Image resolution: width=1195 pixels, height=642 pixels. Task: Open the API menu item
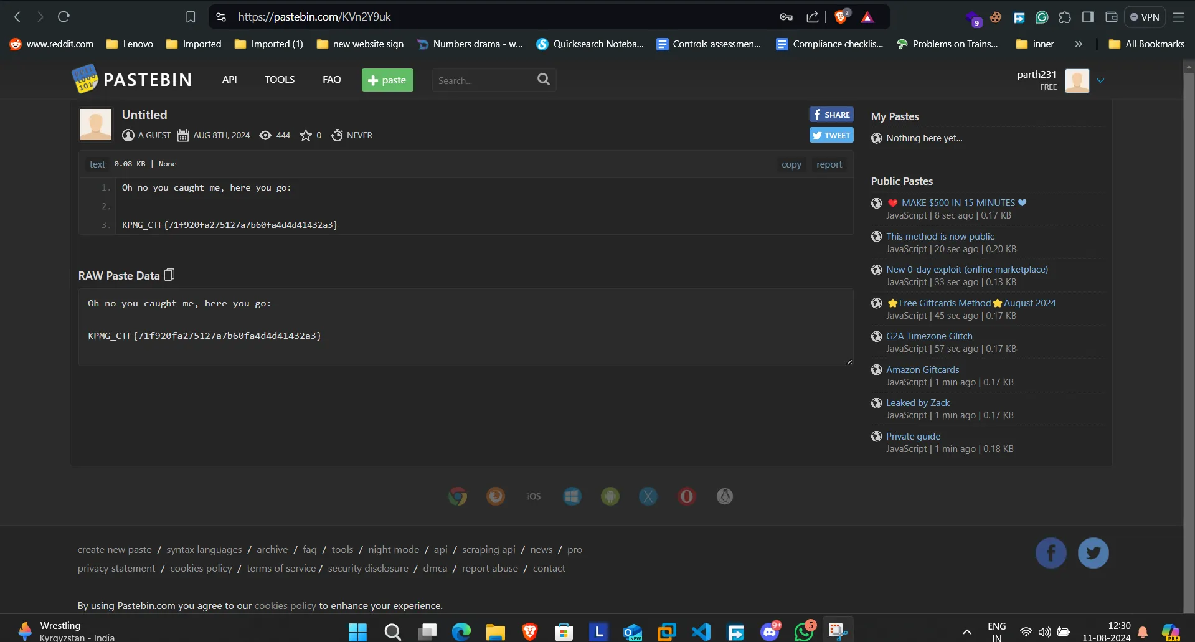coord(229,80)
